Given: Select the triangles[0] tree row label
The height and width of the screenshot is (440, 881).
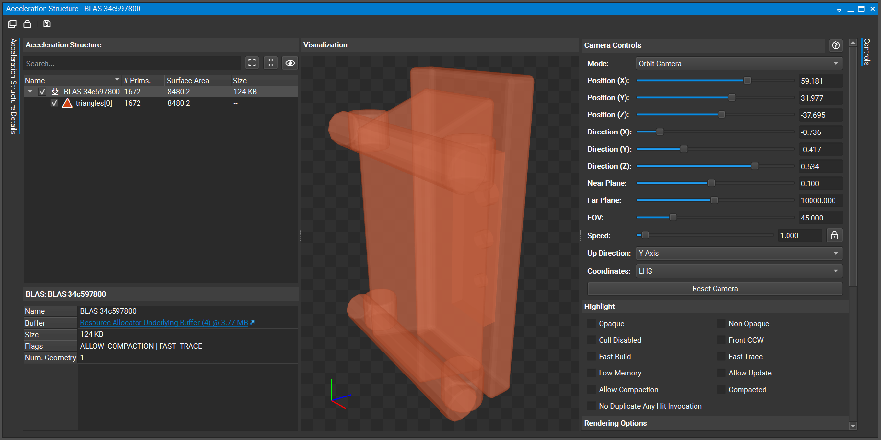Looking at the screenshot, I should [94, 103].
